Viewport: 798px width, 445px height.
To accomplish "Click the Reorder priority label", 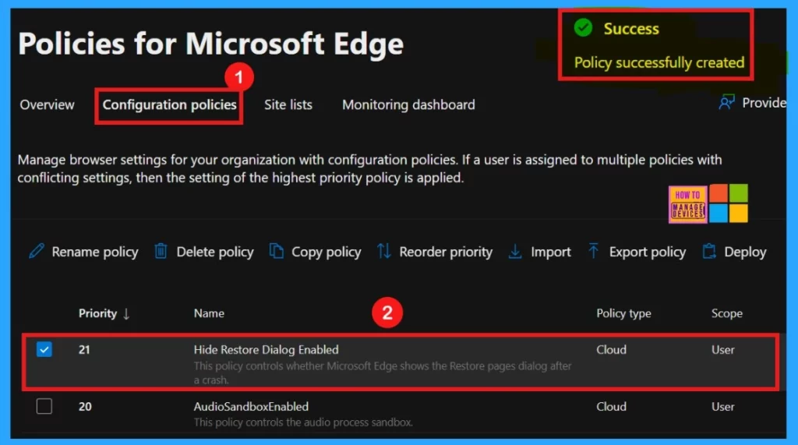I will tap(446, 252).
